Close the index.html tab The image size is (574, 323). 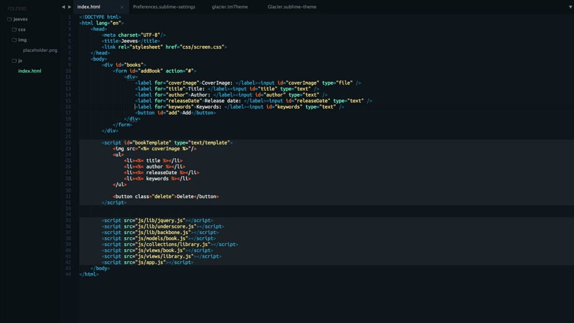121,7
